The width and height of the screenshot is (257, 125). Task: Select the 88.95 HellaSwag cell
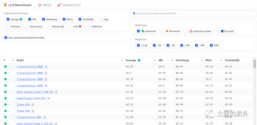pos(189,66)
